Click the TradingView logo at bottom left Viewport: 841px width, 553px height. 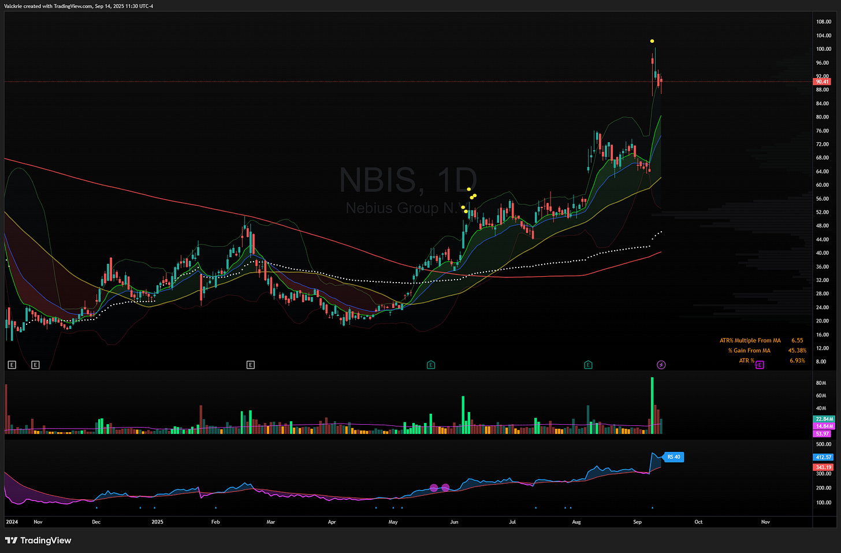point(38,540)
